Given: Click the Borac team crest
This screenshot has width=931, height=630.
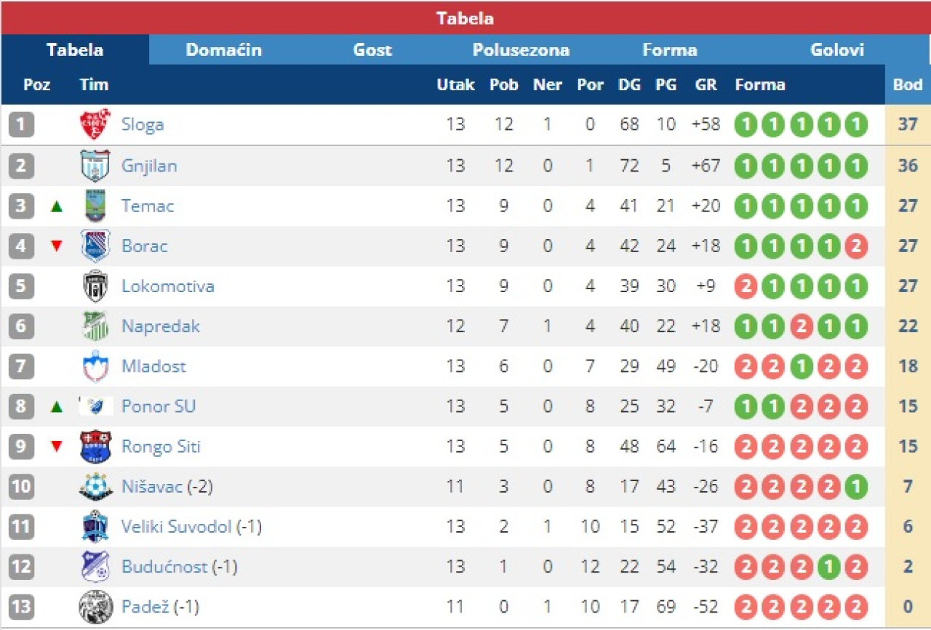Looking at the screenshot, I should [95, 246].
